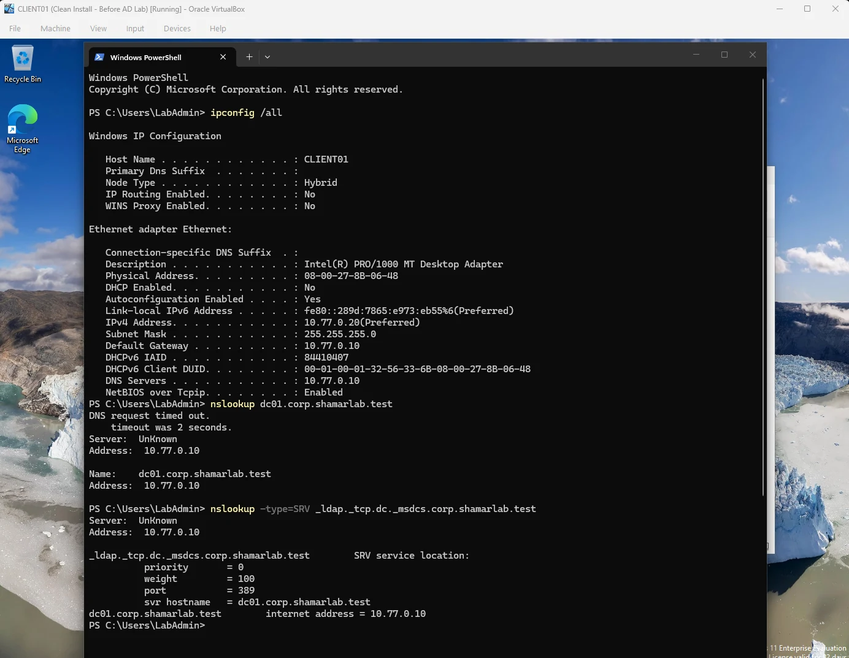The height and width of the screenshot is (658, 849).
Task: Click the subnet mask 255.255.255.0
Action: click(x=340, y=334)
